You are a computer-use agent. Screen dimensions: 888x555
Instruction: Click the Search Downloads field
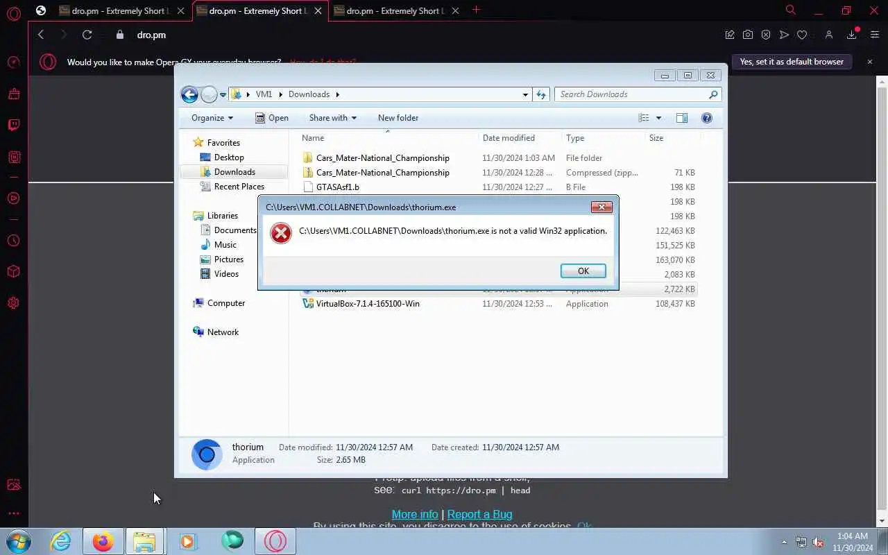point(637,94)
